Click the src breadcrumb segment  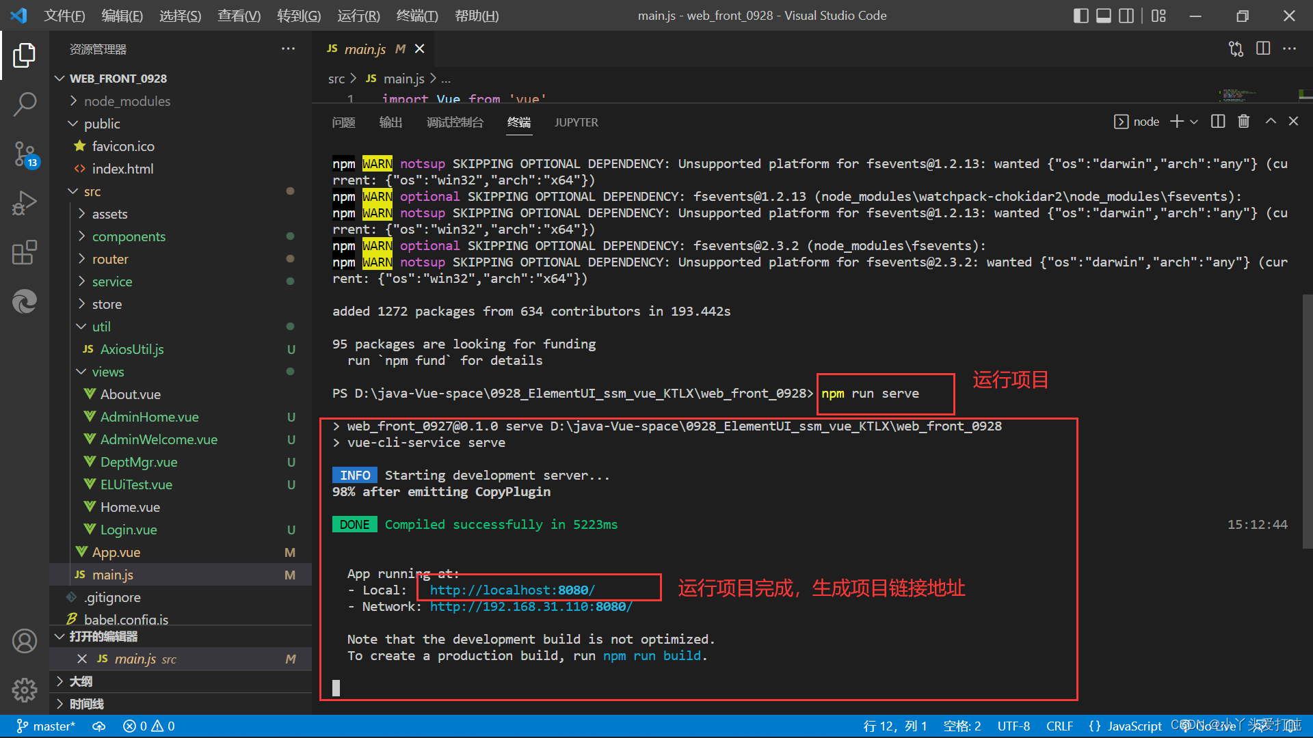[336, 79]
